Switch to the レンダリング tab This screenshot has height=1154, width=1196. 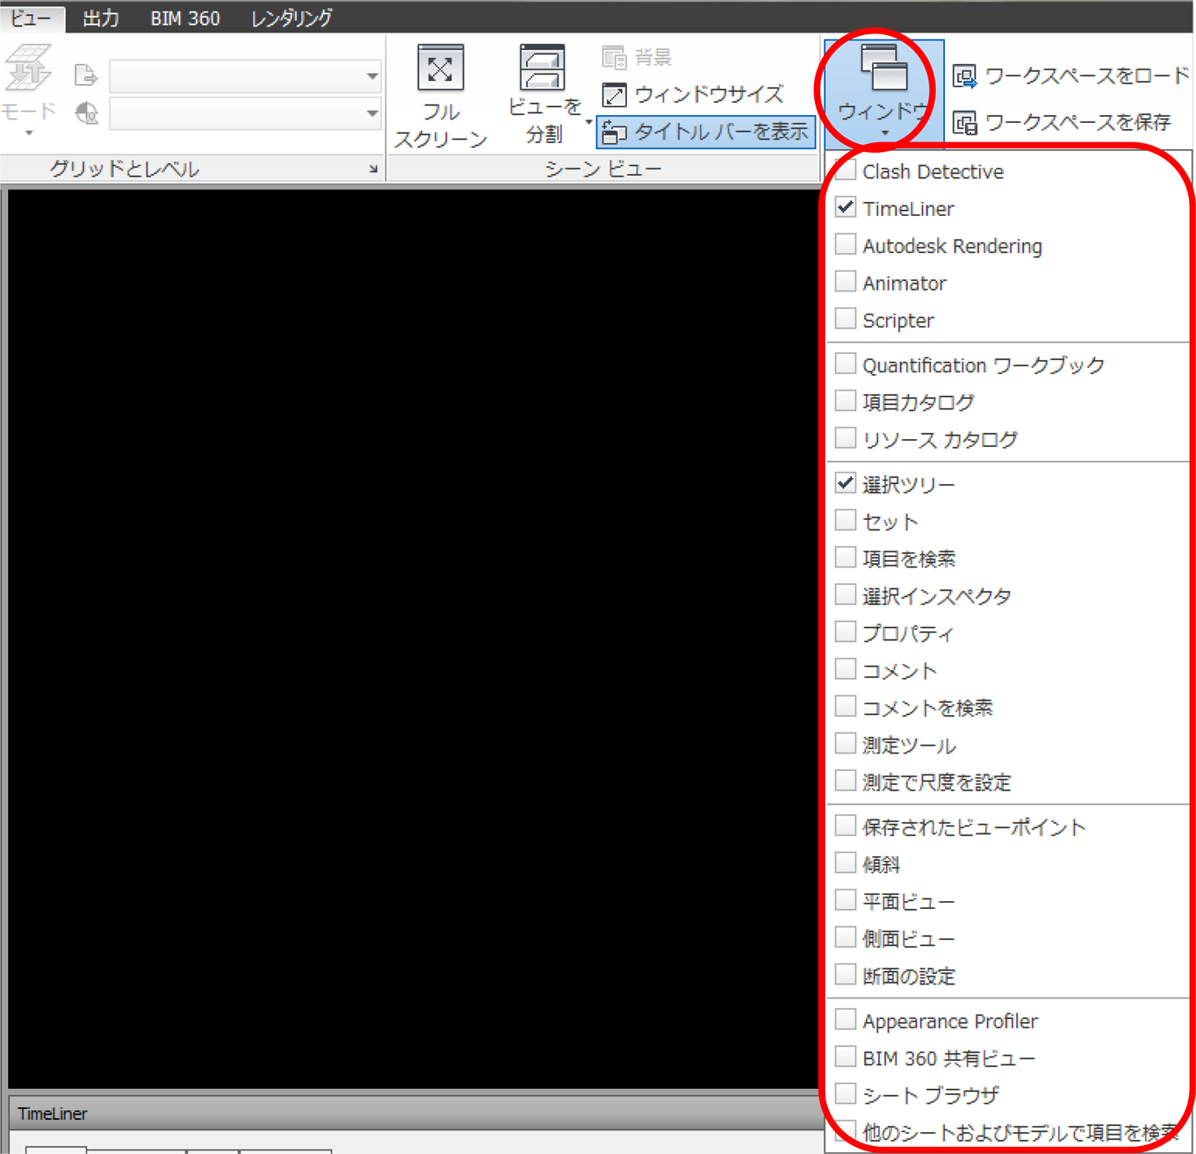tap(290, 17)
